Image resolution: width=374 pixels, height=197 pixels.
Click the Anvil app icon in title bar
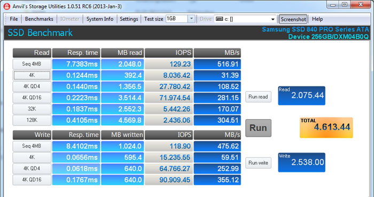(7, 6)
